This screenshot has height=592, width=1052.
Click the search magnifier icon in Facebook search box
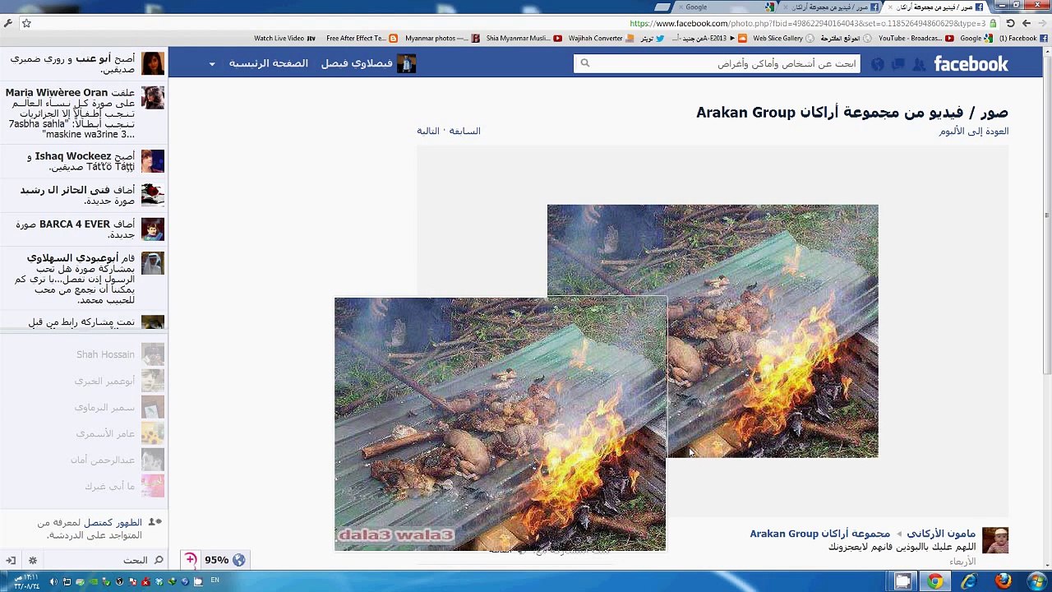point(584,63)
